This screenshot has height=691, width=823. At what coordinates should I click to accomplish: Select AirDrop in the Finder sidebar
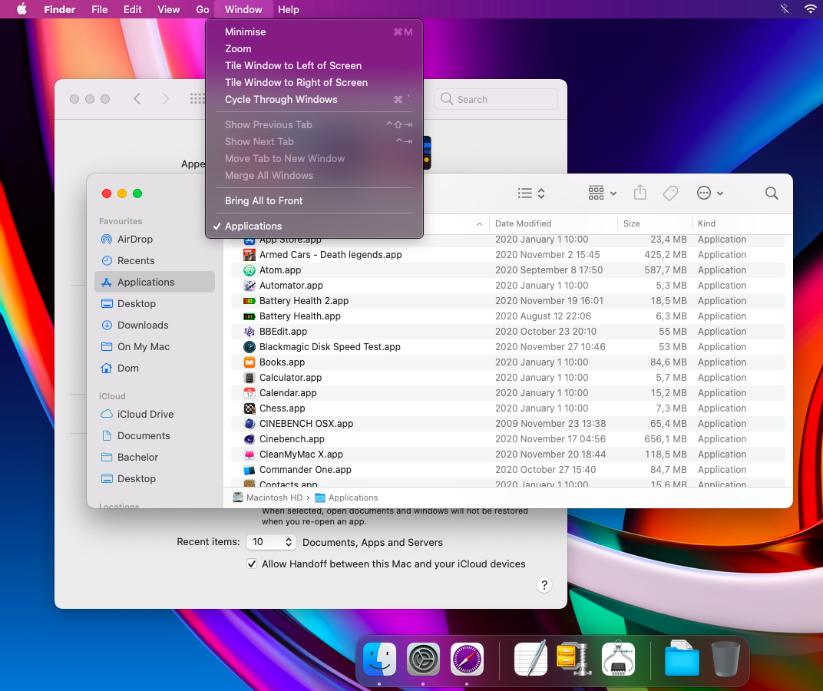[x=135, y=239]
